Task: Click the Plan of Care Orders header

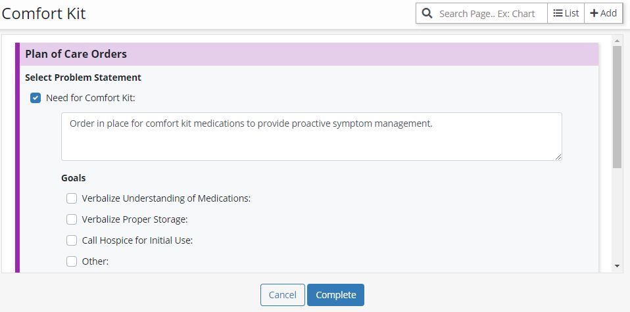Action: [x=76, y=54]
